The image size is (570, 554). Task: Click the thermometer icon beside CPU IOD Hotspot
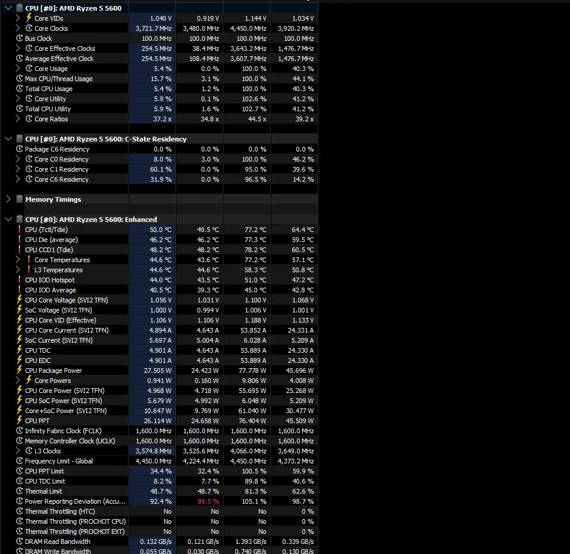tap(20, 279)
